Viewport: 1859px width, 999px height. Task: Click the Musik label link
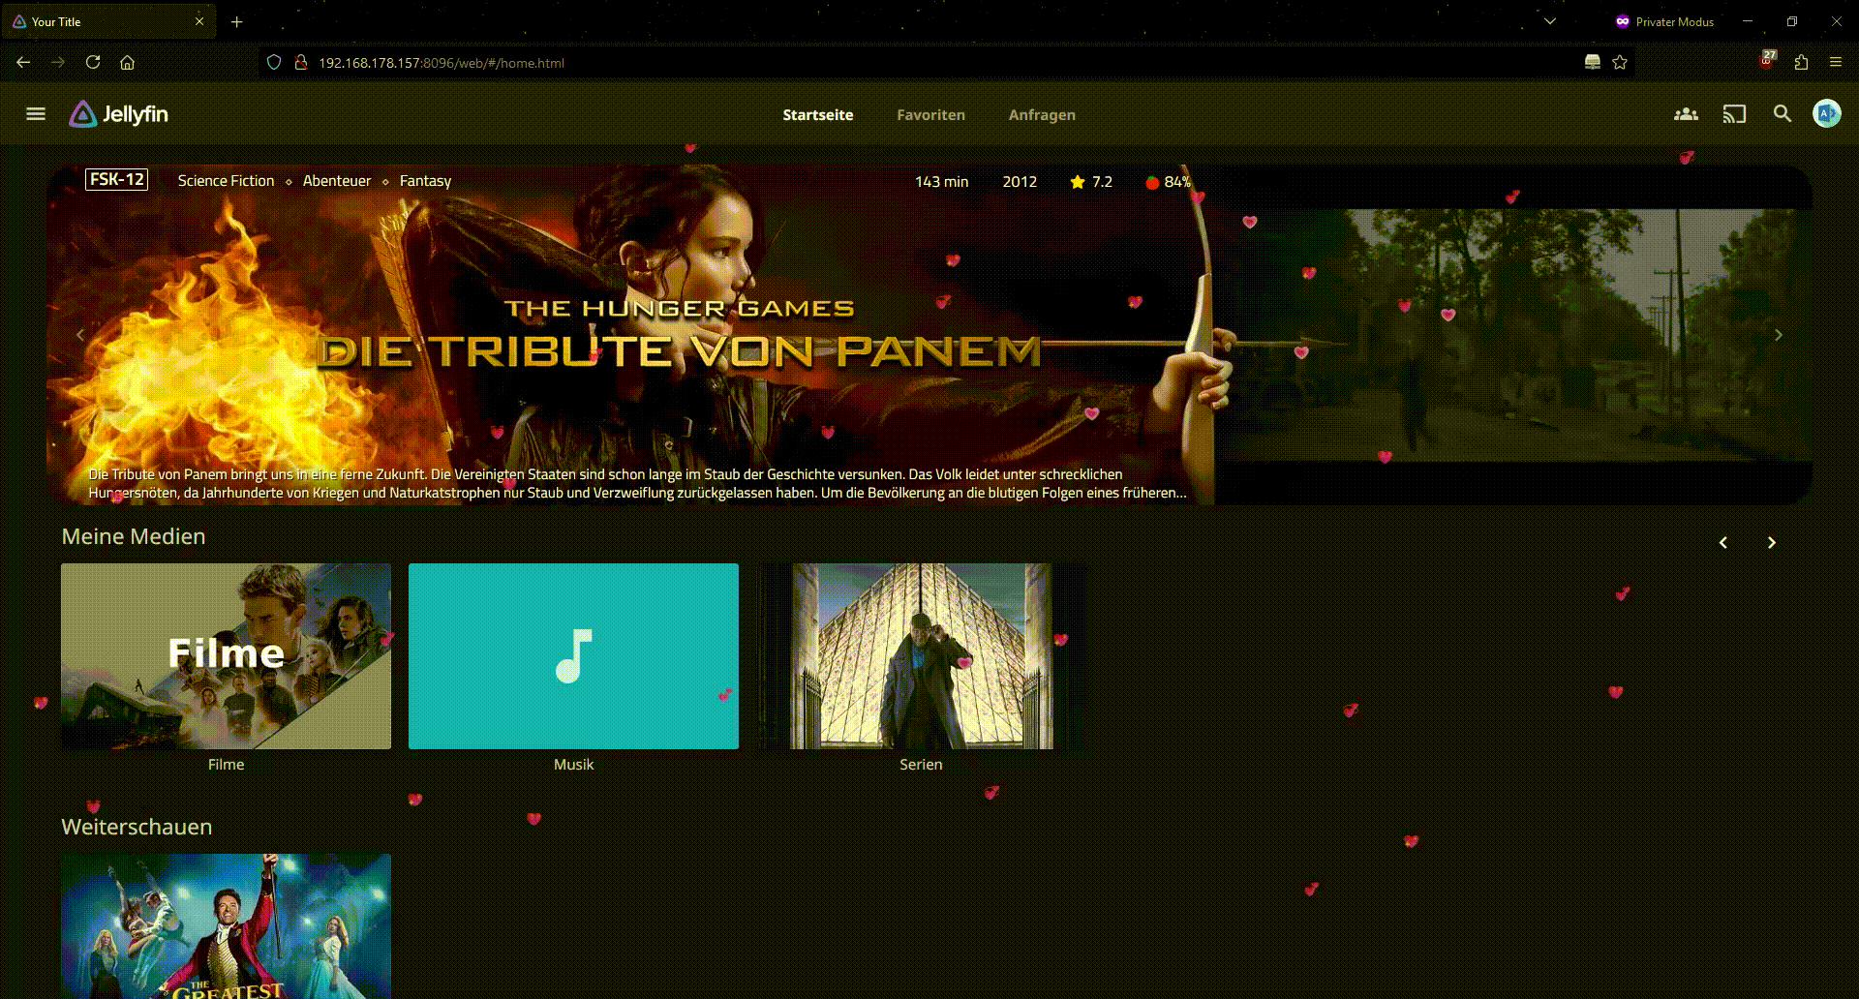click(573, 765)
